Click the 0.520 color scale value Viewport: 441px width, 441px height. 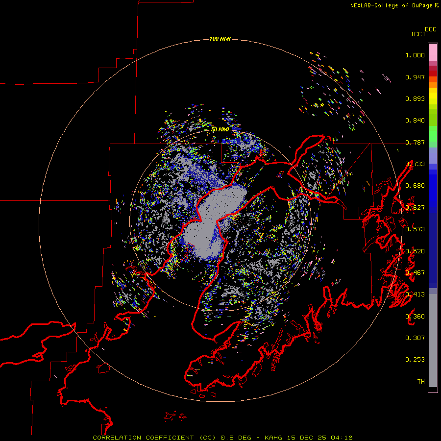pyautogui.click(x=415, y=251)
